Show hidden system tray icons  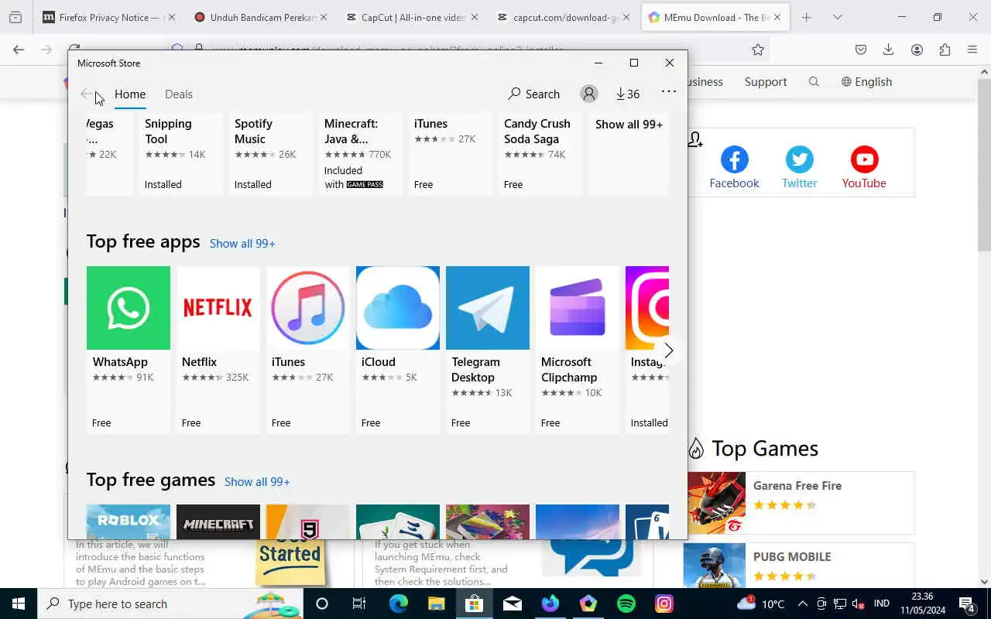tap(803, 604)
